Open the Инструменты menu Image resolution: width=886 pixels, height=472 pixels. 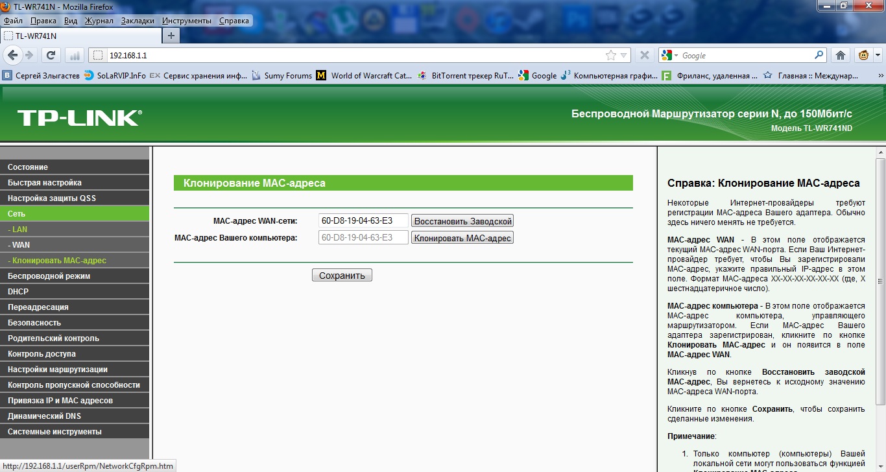[x=186, y=21]
